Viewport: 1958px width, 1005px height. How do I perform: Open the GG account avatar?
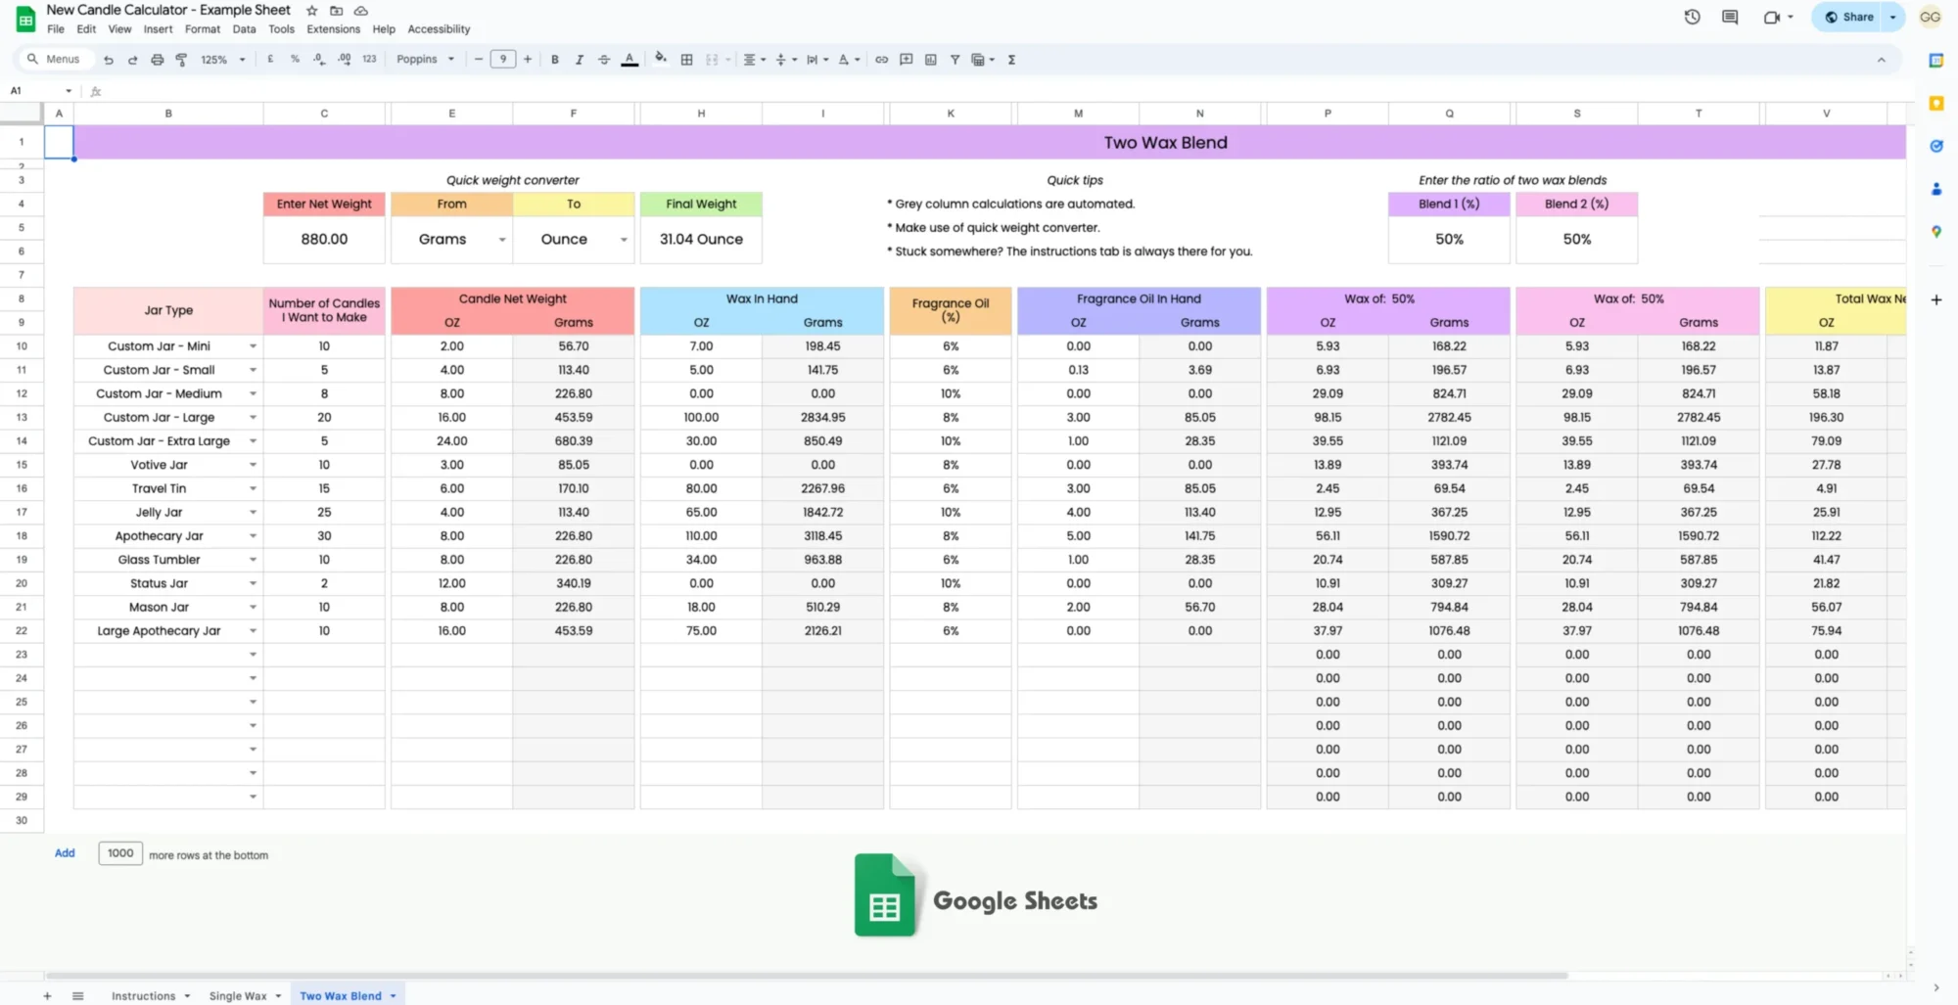(x=1930, y=17)
